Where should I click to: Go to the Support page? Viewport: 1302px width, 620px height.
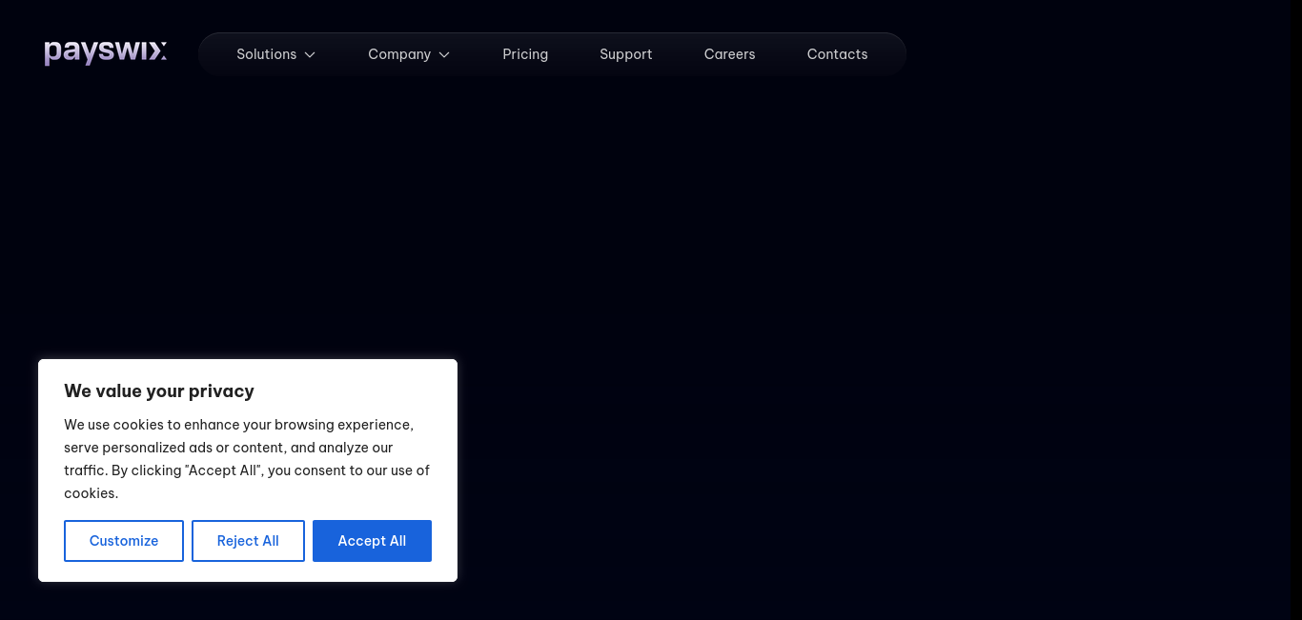pos(626,54)
